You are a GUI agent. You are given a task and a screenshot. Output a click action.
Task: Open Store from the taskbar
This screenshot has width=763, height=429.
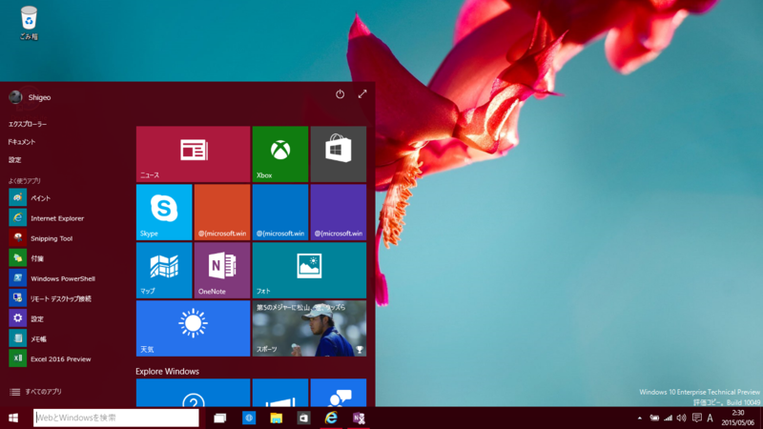point(303,418)
